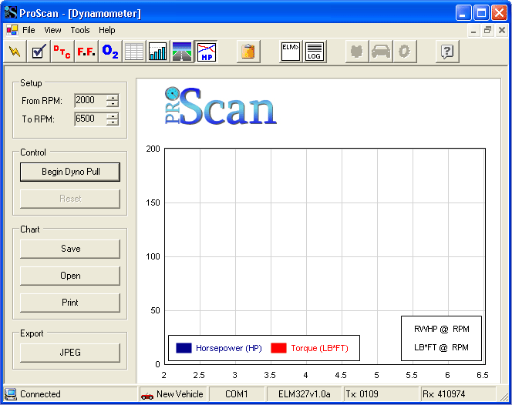Click the From RPM input field
Screen dimensions: 512x405
click(x=90, y=100)
